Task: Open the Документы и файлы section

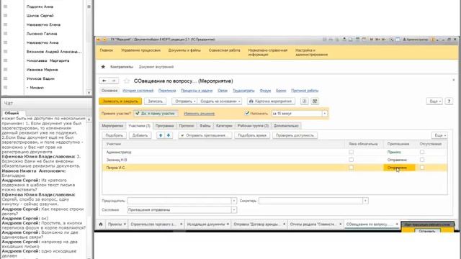Action: pos(184,50)
